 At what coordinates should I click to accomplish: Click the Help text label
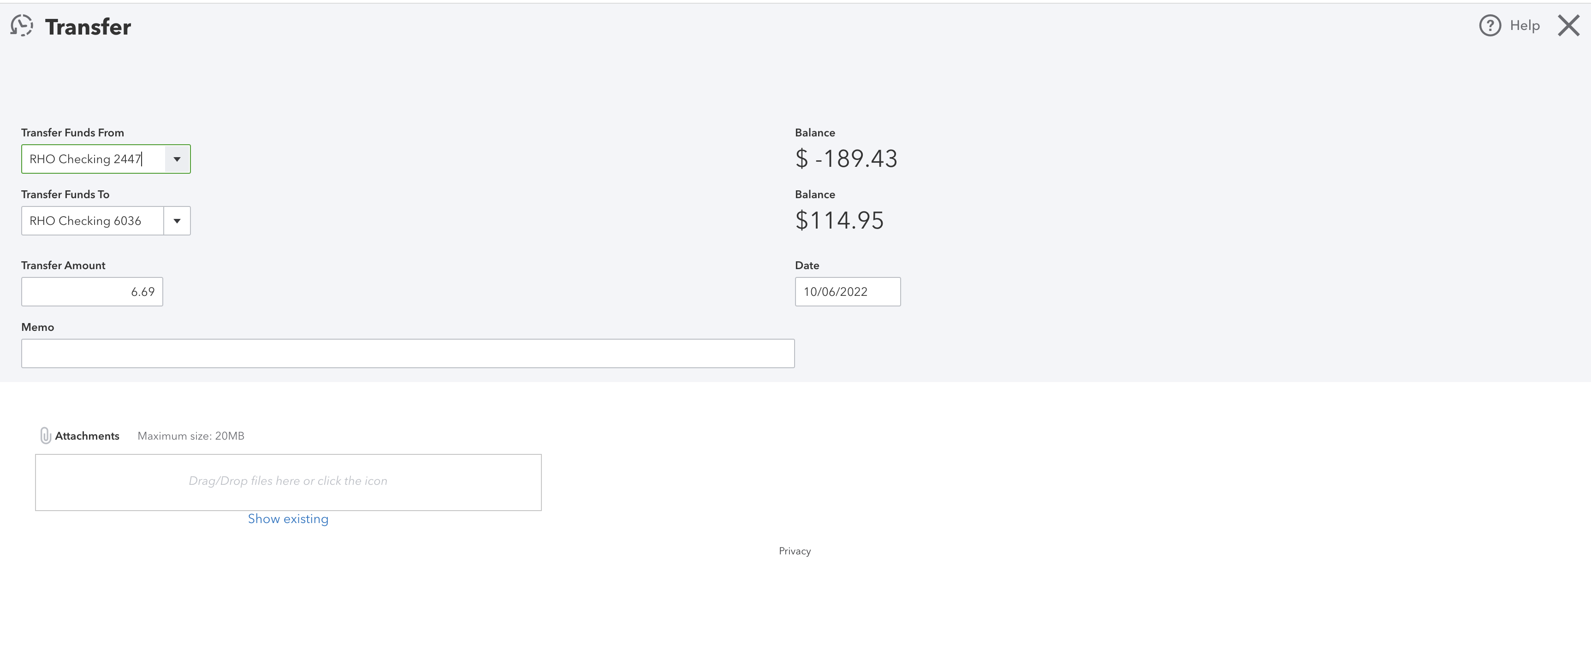(1525, 25)
